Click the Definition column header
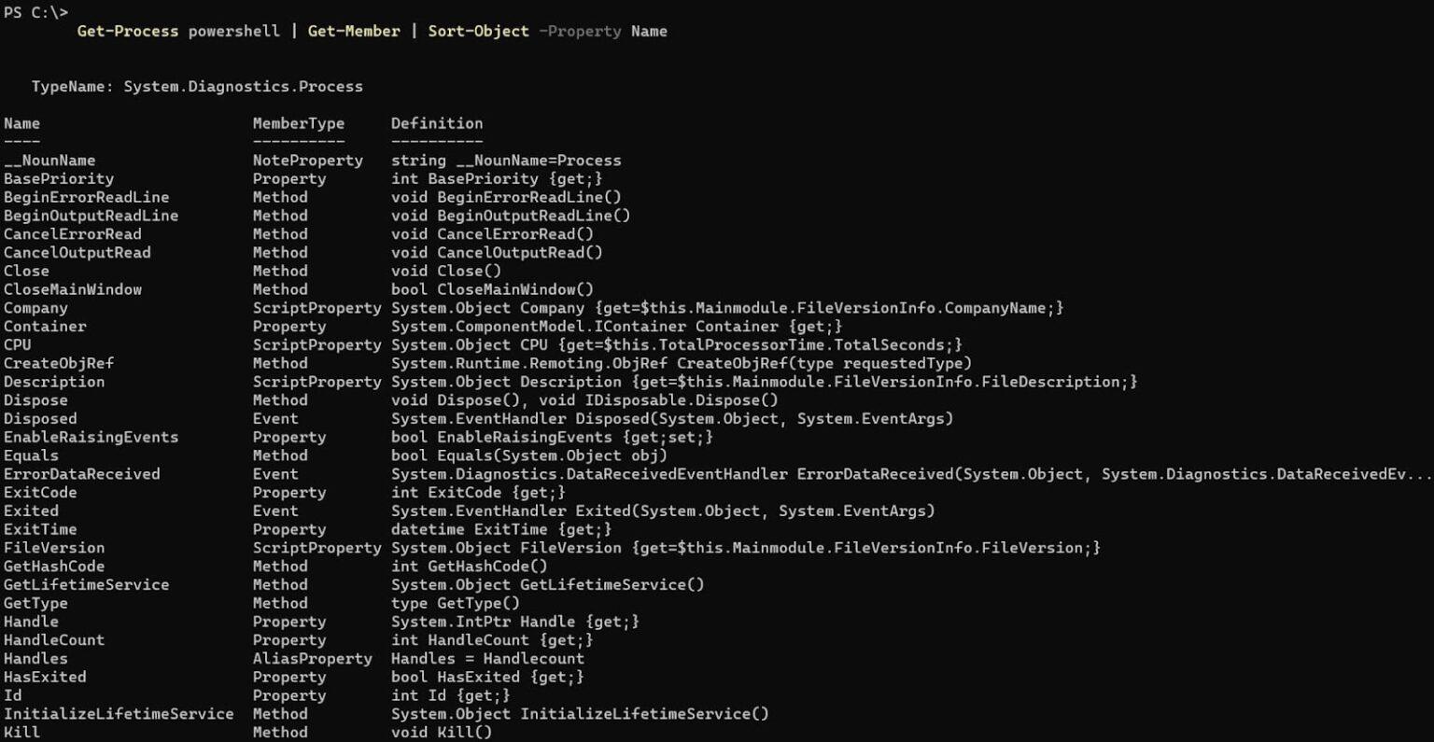 click(436, 123)
